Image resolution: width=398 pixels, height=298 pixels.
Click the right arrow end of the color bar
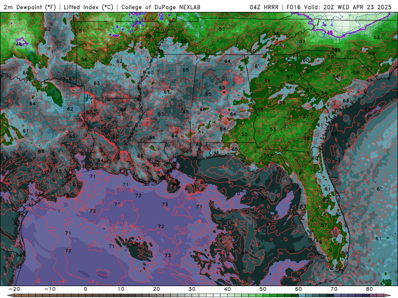[388, 296]
